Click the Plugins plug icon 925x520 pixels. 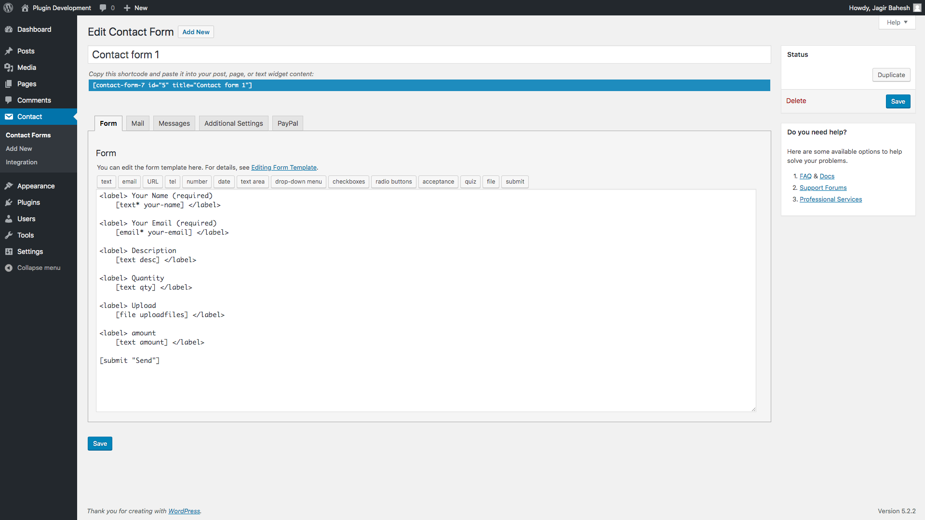click(x=9, y=202)
